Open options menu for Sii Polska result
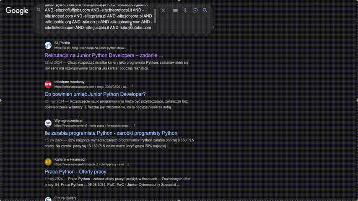Image resolution: width=358 pixels, height=201 pixels. [x=131, y=48]
